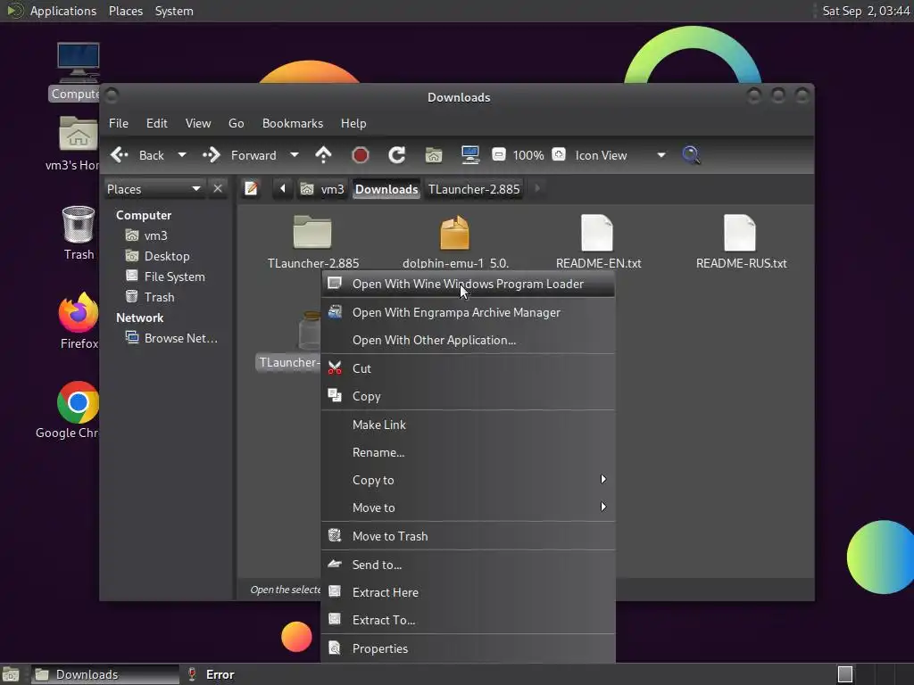
Task: Open the Computer toolbar icon
Action: (469, 155)
